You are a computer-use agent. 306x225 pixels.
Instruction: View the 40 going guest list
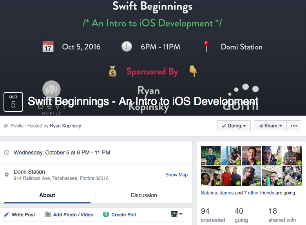[241, 215]
